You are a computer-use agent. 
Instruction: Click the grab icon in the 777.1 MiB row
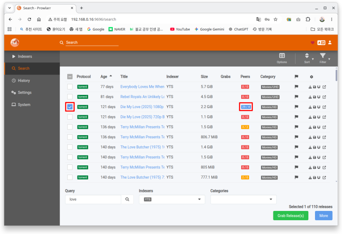pos(310,177)
